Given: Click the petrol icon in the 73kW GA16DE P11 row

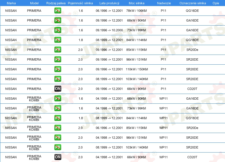Looking at the screenshot, I should pyautogui.click(x=58, y=30).
